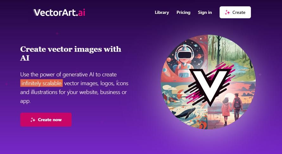Click the sparkle icon beside Create now
Image resolution: width=282 pixels, height=154 pixels.
point(33,120)
